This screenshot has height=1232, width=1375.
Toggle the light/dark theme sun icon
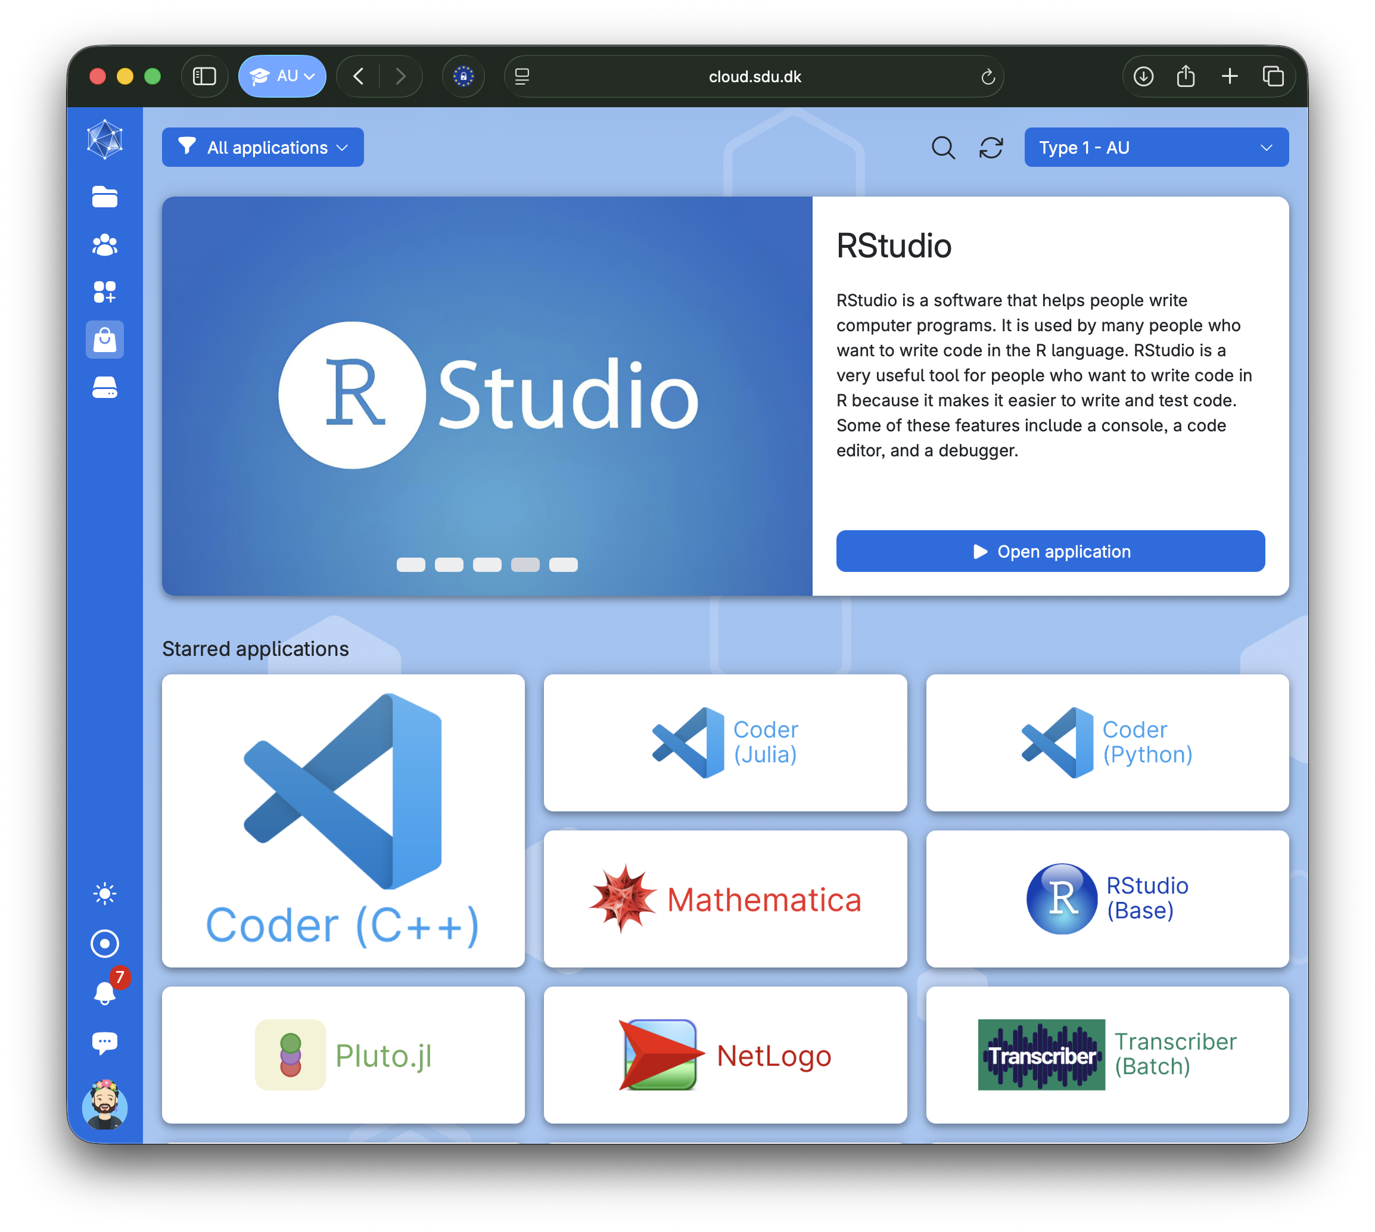pos(105,894)
